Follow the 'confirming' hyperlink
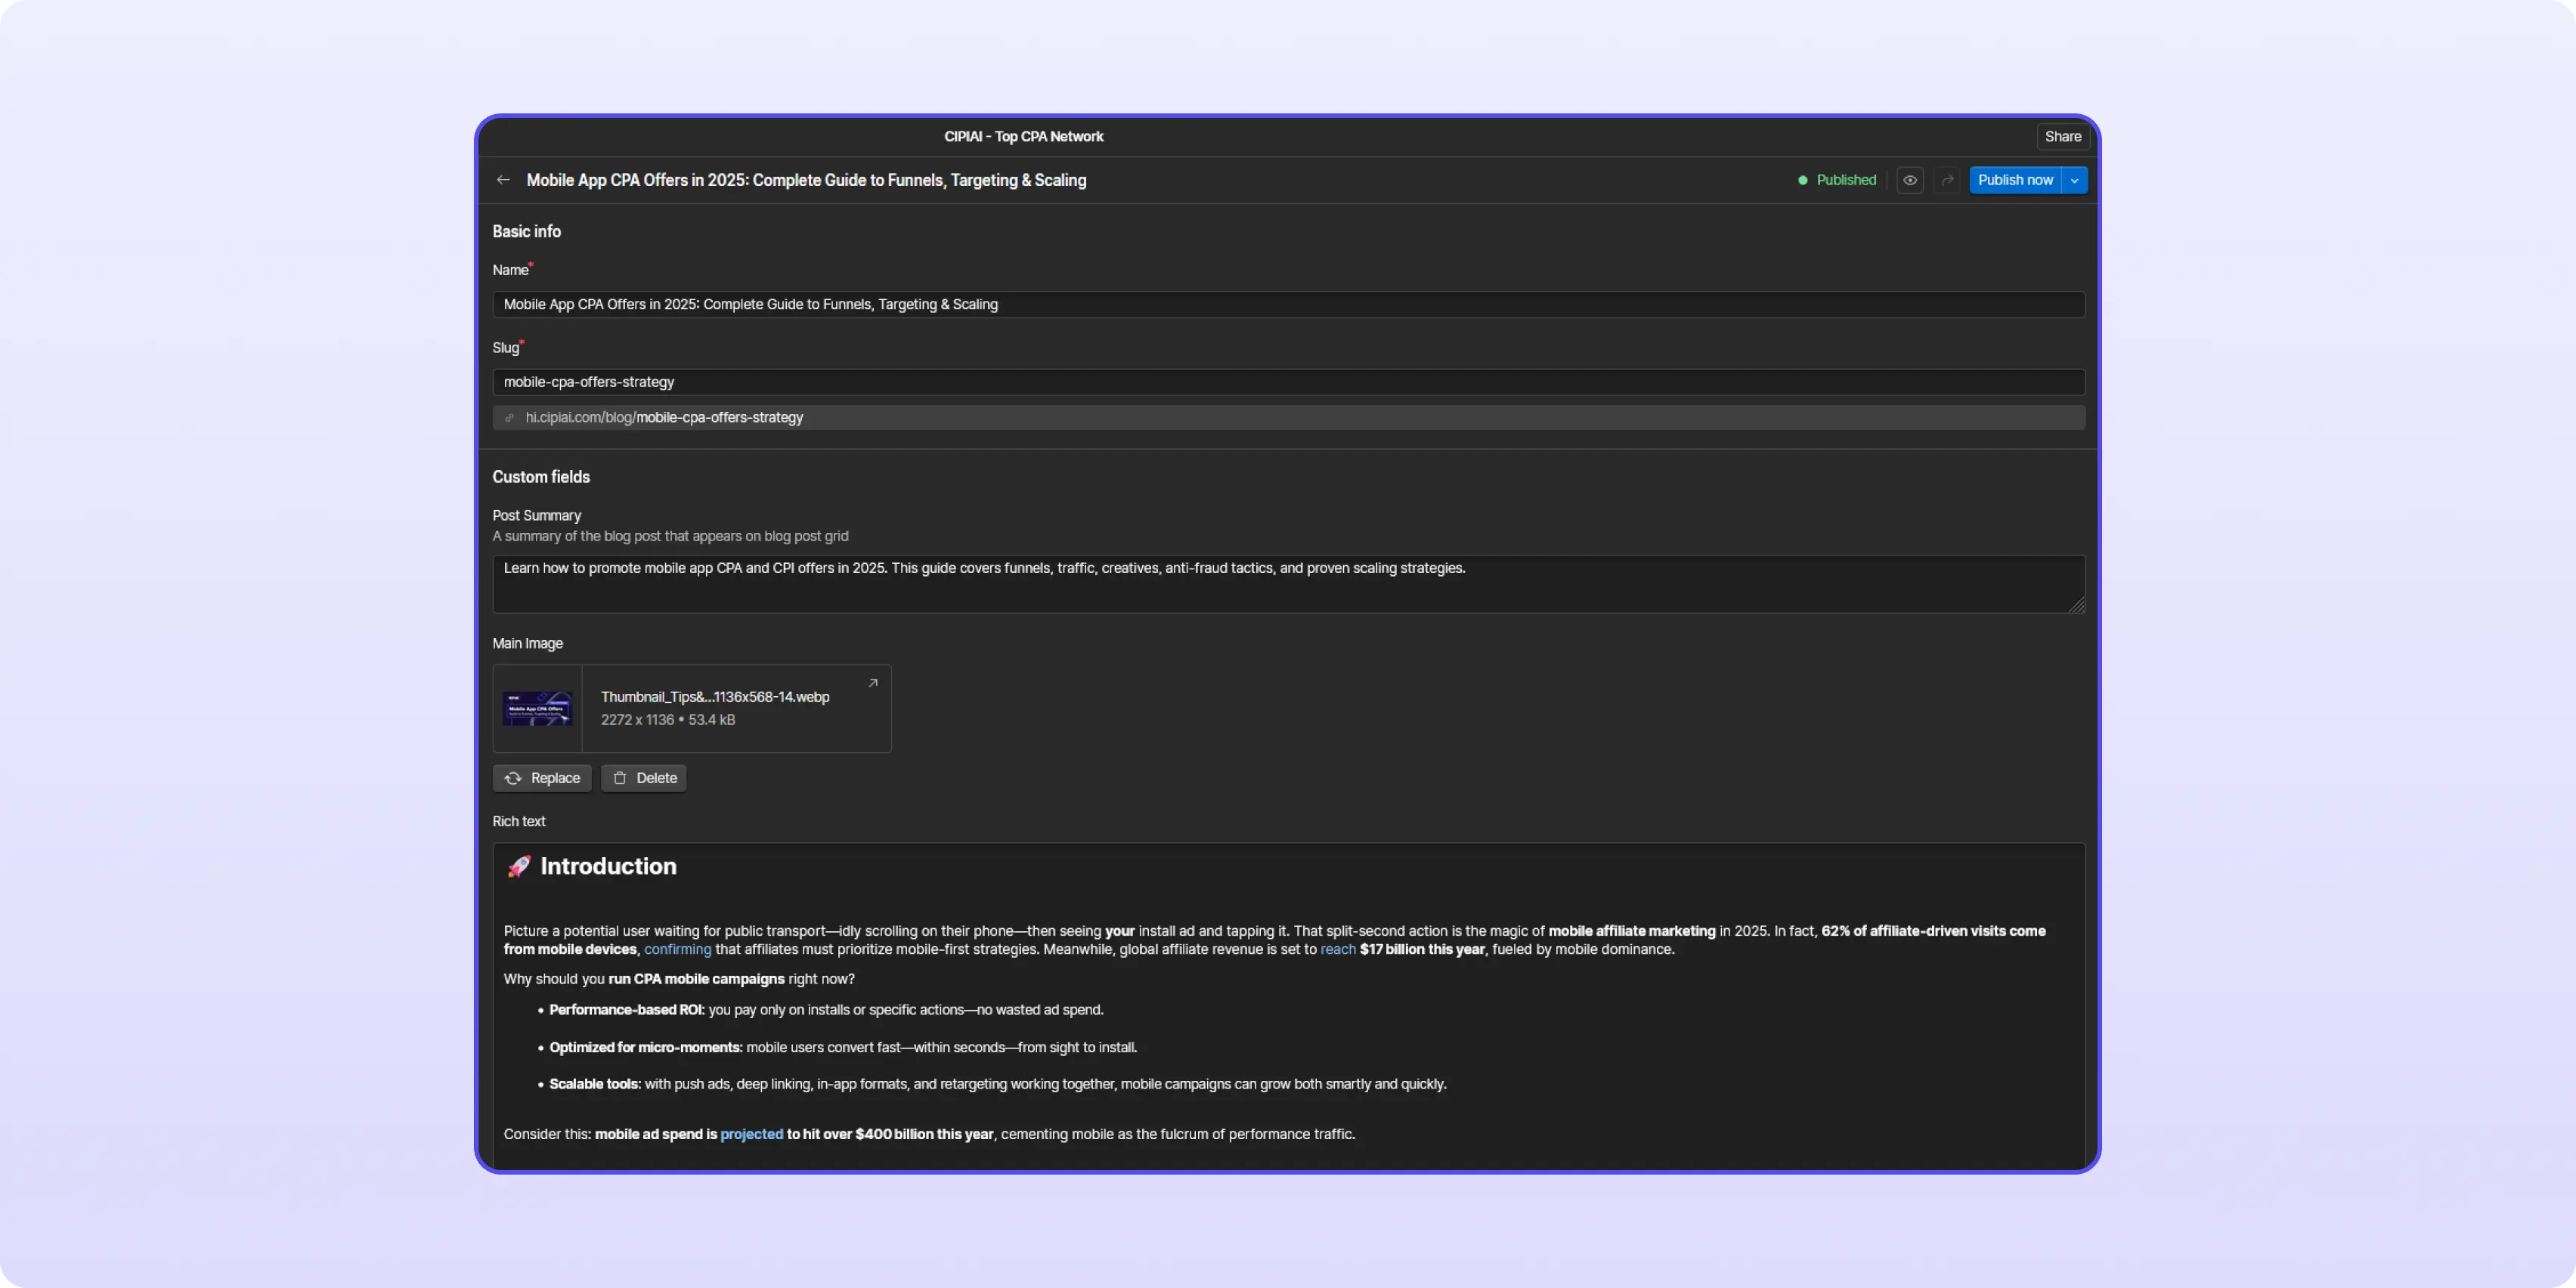 click(x=677, y=949)
